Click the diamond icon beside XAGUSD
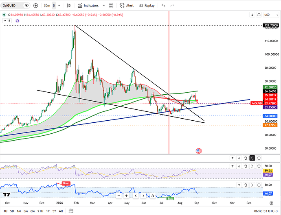The width and height of the screenshot is (281, 215). click(26, 6)
